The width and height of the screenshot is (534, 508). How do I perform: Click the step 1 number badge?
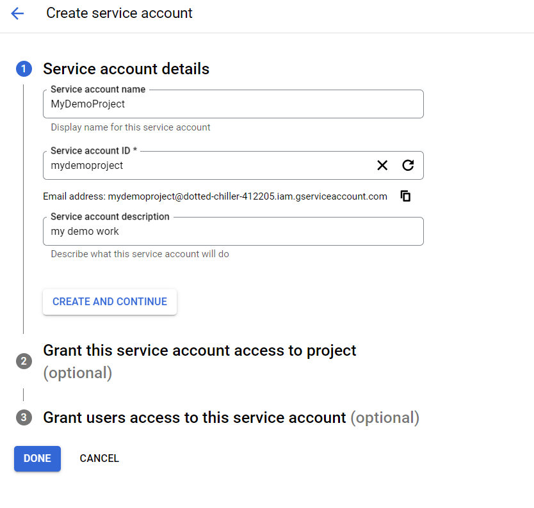pos(24,69)
